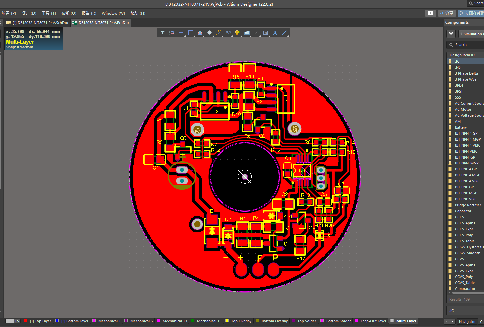
Task: Select the Place String text tool
Action: (x=275, y=33)
